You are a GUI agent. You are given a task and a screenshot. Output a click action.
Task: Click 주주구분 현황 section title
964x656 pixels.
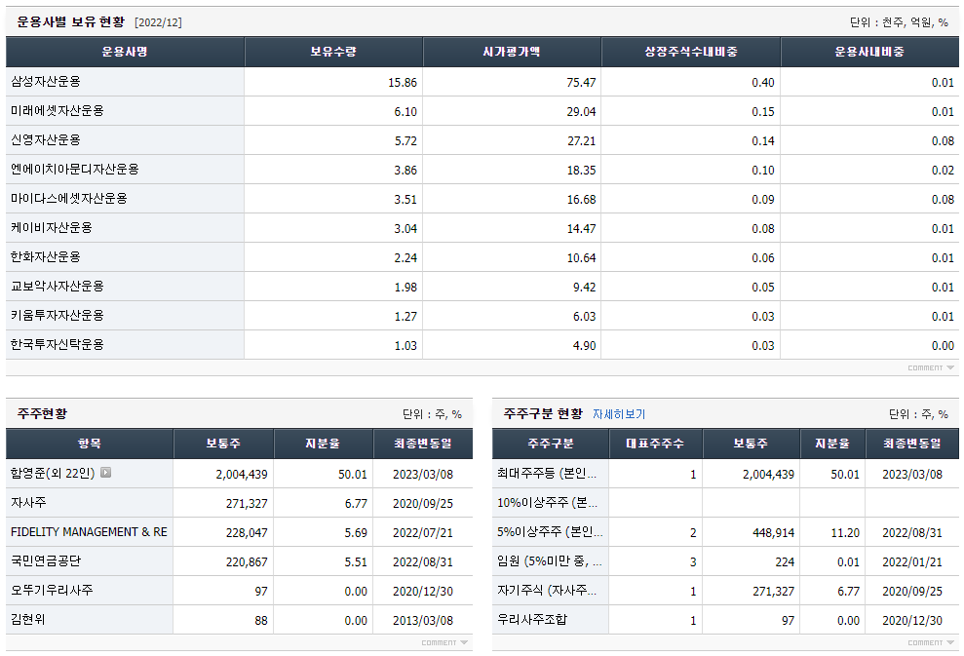543,413
